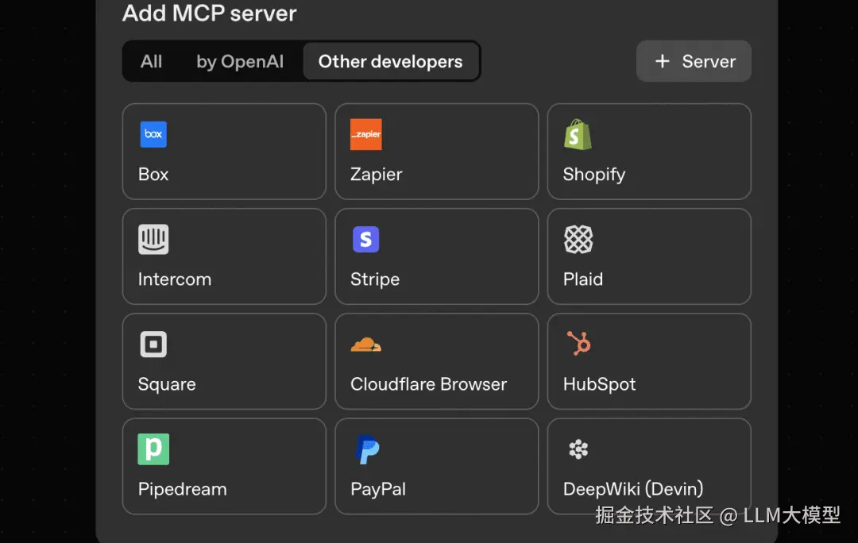858x543 pixels.
Task: Click the Shopify card label
Action: 594,175
